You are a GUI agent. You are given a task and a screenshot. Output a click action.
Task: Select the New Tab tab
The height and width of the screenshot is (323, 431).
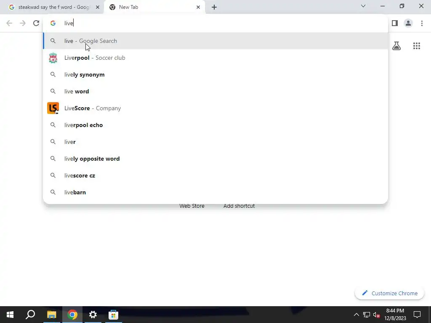[x=154, y=7]
